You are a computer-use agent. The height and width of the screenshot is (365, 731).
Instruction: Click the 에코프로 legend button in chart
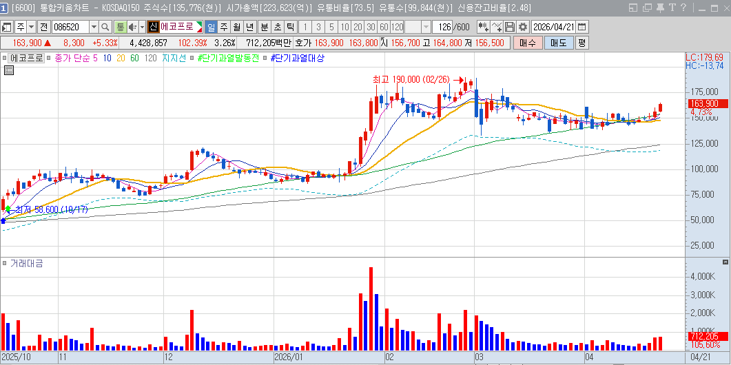coord(27,59)
